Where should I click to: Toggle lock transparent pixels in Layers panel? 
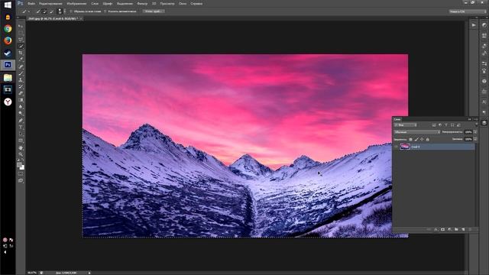point(410,139)
